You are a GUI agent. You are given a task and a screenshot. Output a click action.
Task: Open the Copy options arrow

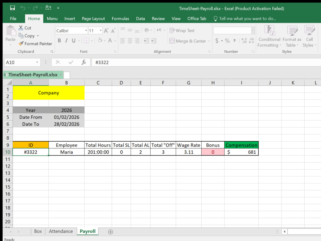pos(38,36)
